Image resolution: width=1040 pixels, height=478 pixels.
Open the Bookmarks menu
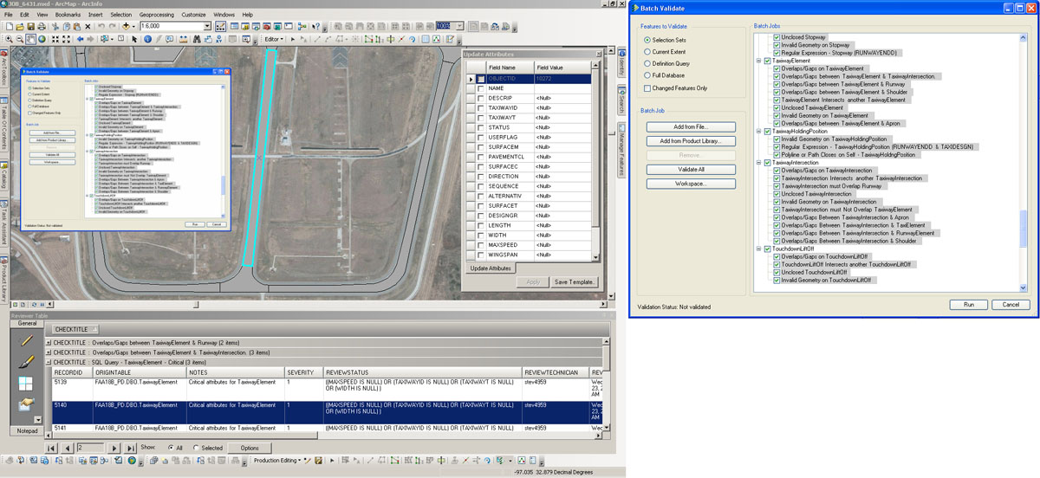point(68,15)
